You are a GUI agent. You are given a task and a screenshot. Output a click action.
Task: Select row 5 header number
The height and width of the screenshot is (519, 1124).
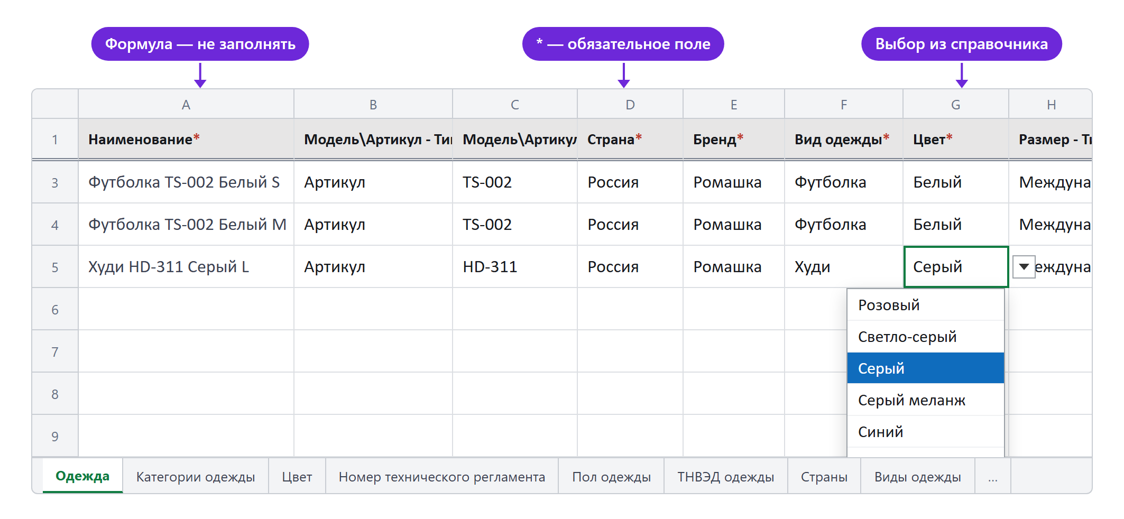55,267
